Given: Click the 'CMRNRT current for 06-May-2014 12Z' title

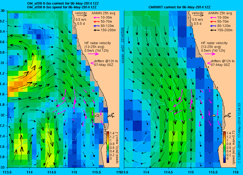Looking at the screenshot, I should click(x=179, y=7).
